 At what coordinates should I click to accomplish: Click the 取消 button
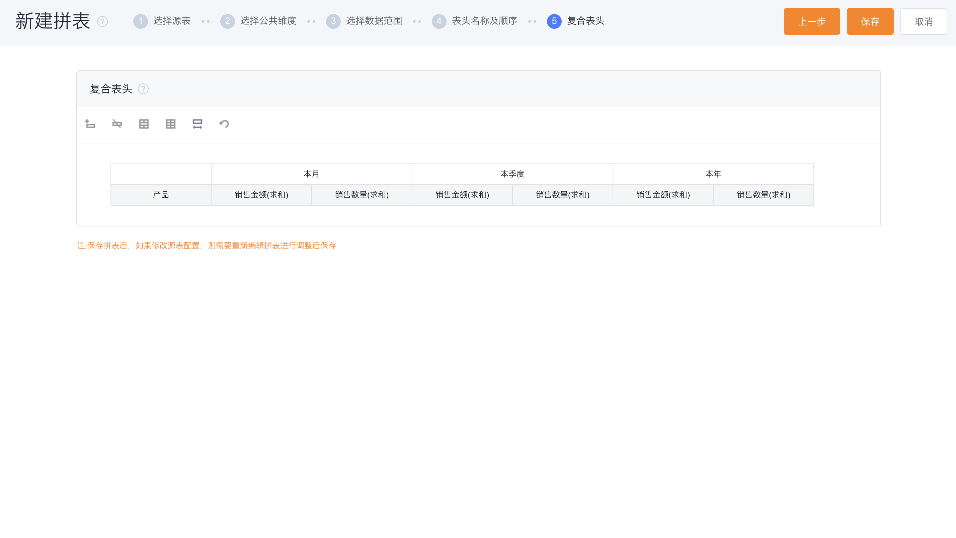923,21
